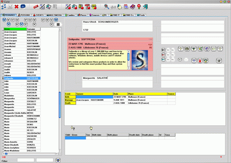Image resolution: width=231 pixels, height=163 pixels.
Task: Select the letter P filter button
Action: click(x=9, y=24)
